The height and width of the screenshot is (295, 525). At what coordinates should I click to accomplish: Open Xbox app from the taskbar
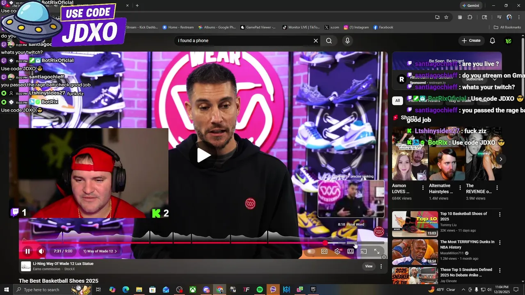click(x=192, y=290)
